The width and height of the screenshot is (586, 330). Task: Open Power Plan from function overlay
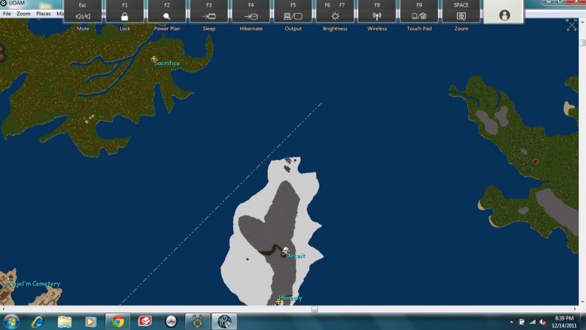167,15
